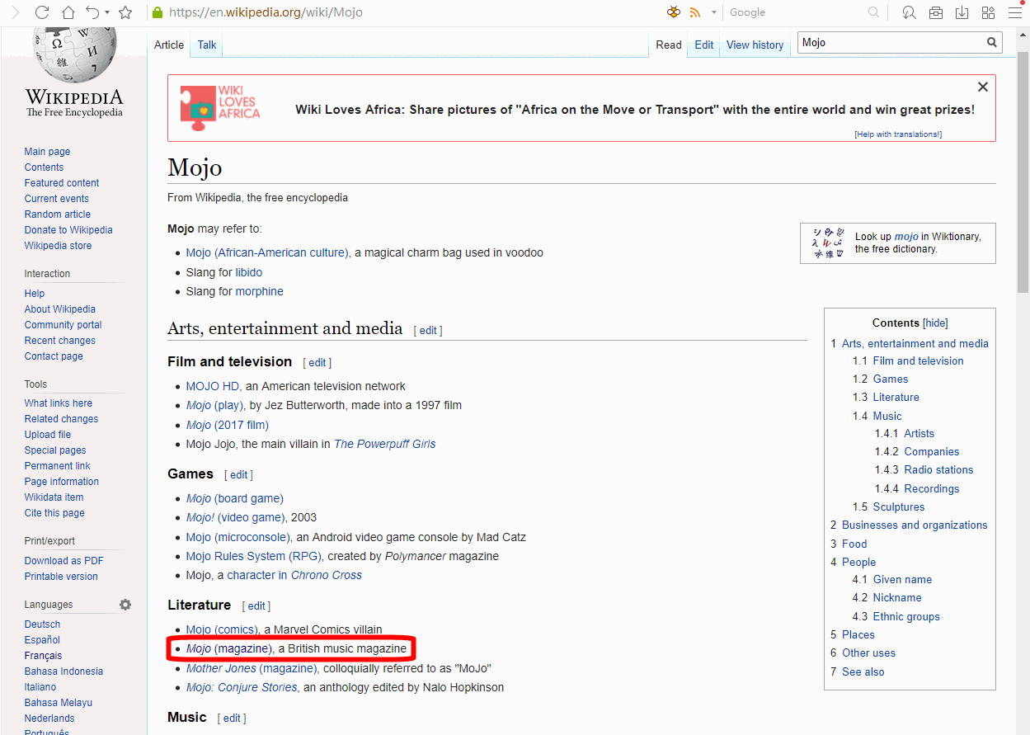Click the undo closed tab arrow icon
The height and width of the screenshot is (735, 1030).
(x=92, y=12)
